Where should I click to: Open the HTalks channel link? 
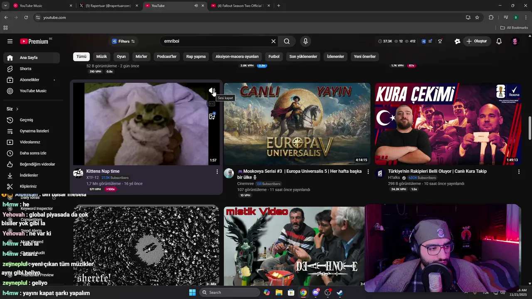tap(394, 178)
